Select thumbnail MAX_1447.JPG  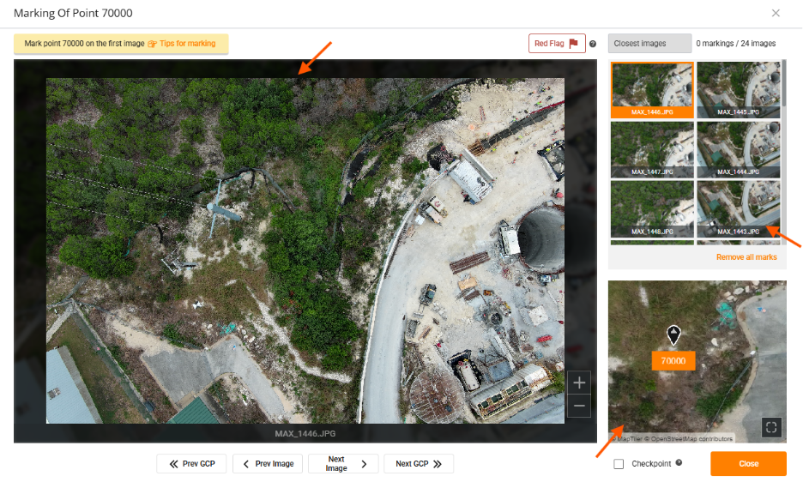pos(652,148)
